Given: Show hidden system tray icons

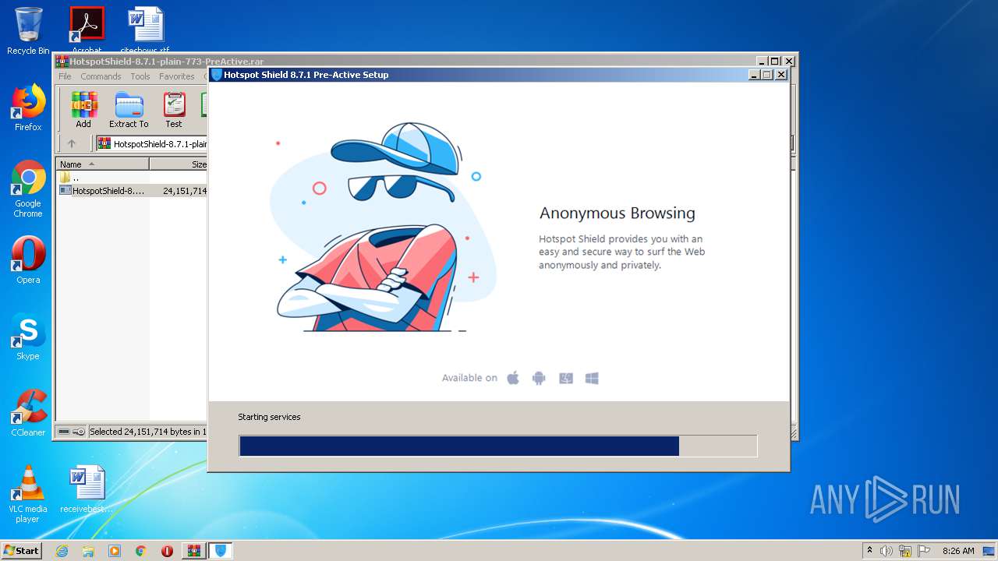Looking at the screenshot, I should pos(869,551).
